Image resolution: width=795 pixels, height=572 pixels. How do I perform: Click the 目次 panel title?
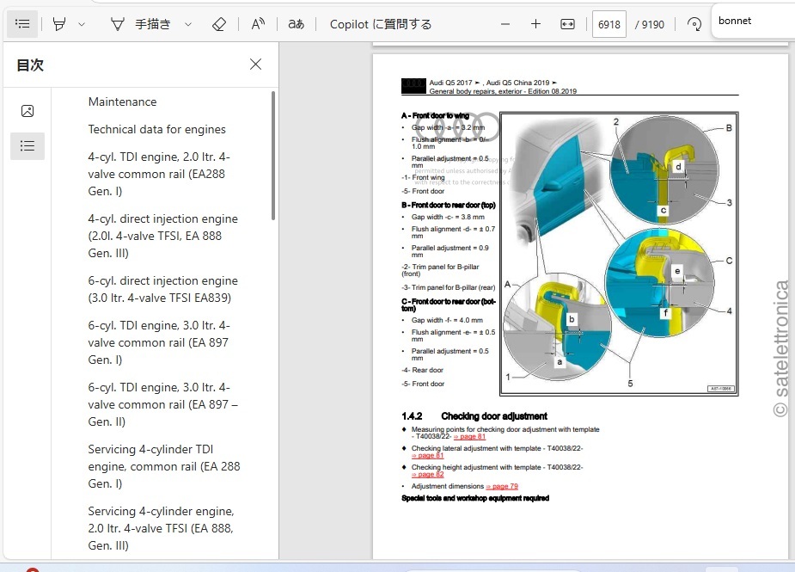click(30, 65)
